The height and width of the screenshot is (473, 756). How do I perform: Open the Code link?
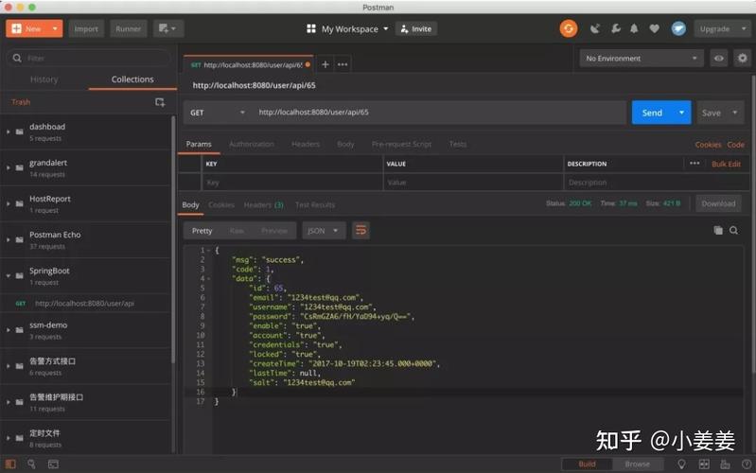(x=735, y=145)
